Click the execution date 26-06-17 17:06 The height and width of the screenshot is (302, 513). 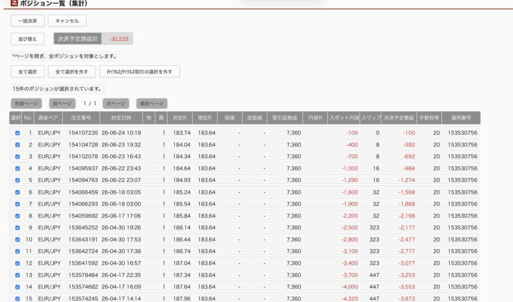click(121, 216)
